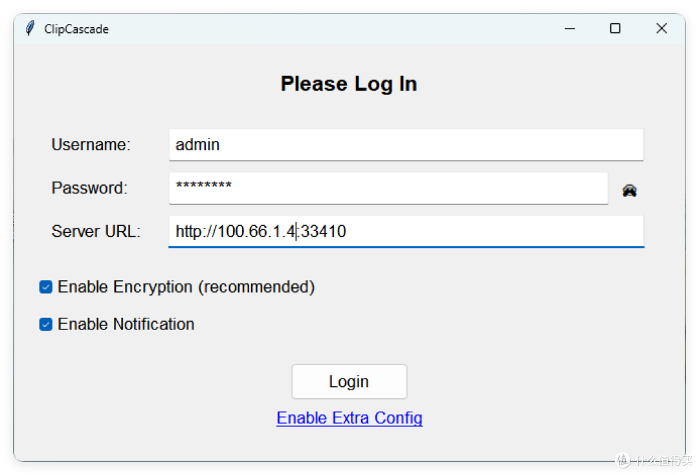Click the 'Please Log In' heading
The width and height of the screenshot is (699, 475).
click(x=349, y=83)
